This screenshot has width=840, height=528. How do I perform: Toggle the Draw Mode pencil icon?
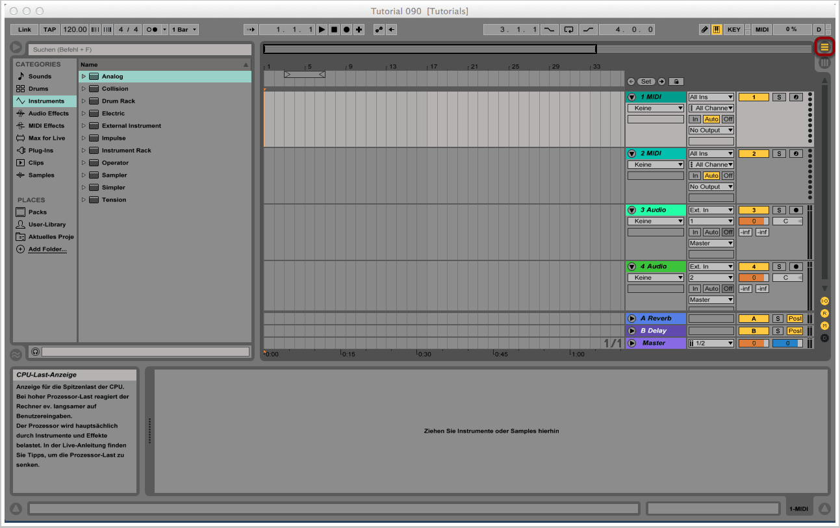pyautogui.click(x=705, y=30)
